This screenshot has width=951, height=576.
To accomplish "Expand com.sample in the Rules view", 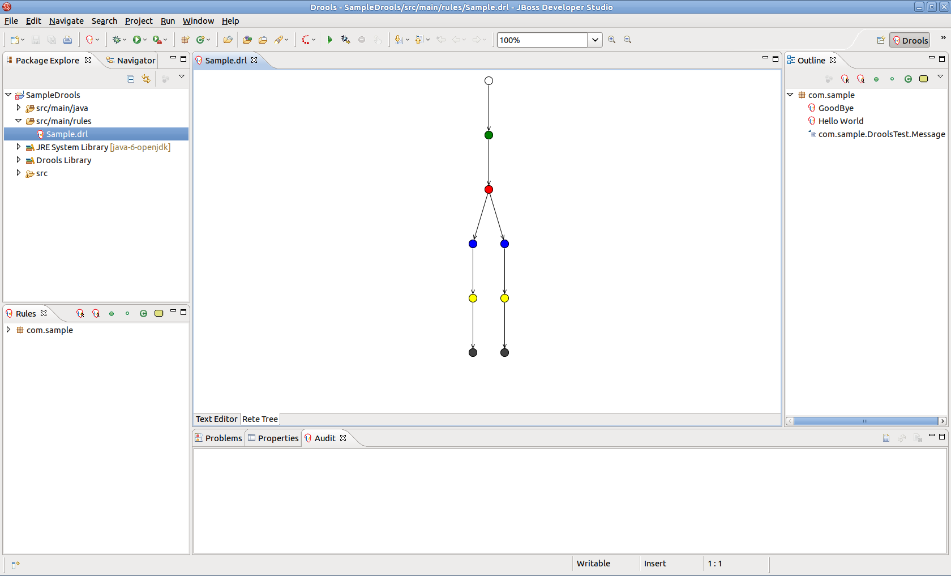I will pos(8,330).
